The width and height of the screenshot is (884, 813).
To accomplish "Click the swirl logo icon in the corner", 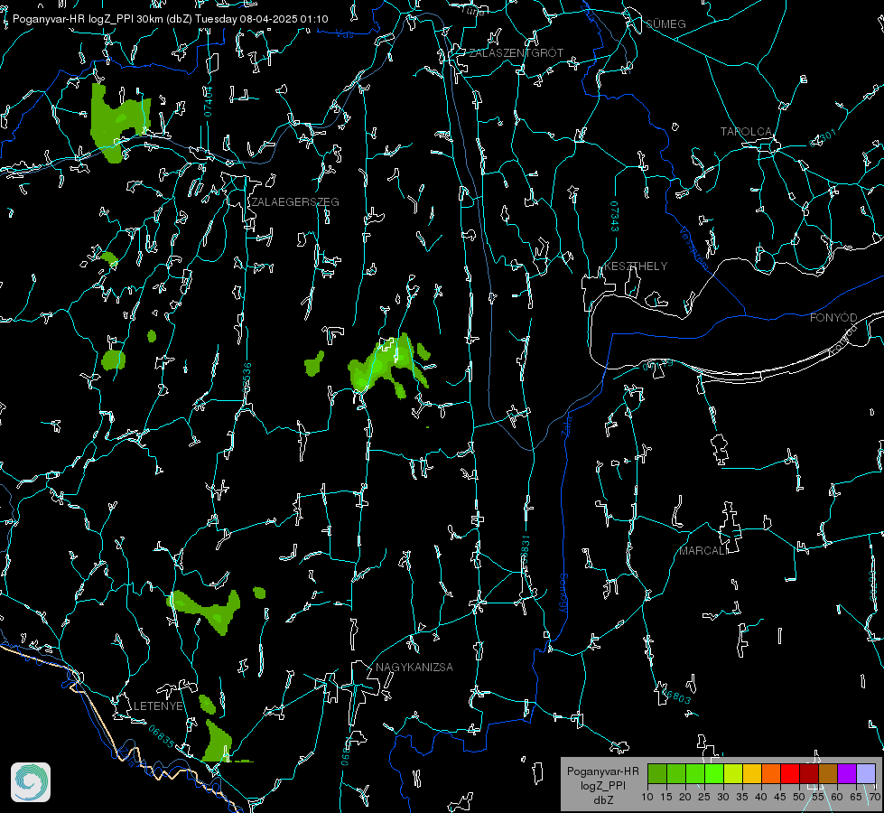I will 31,782.
